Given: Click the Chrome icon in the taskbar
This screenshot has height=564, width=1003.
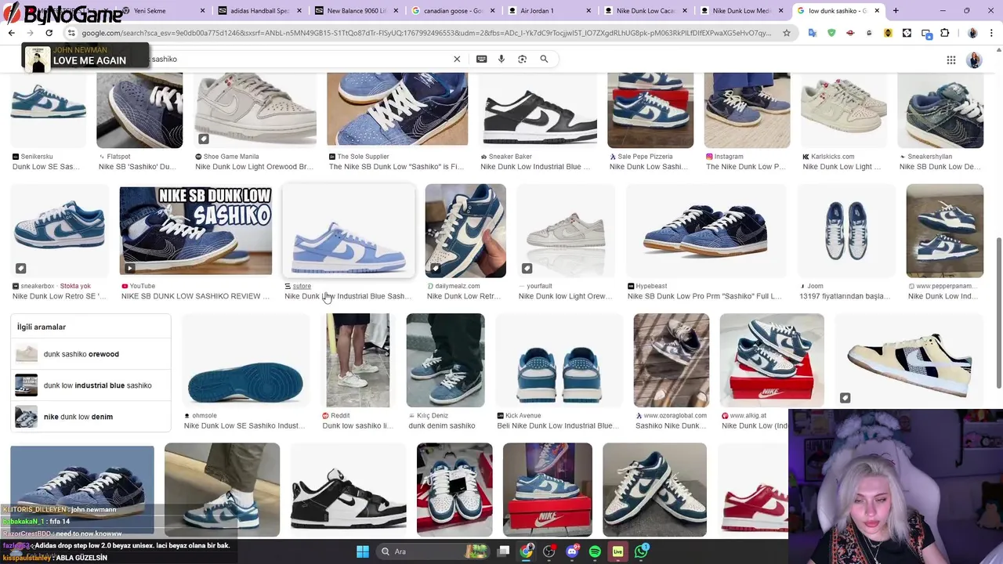Looking at the screenshot, I should coord(526,551).
